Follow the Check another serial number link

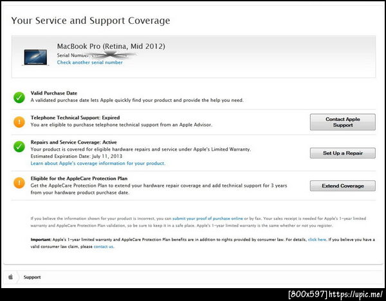point(89,63)
